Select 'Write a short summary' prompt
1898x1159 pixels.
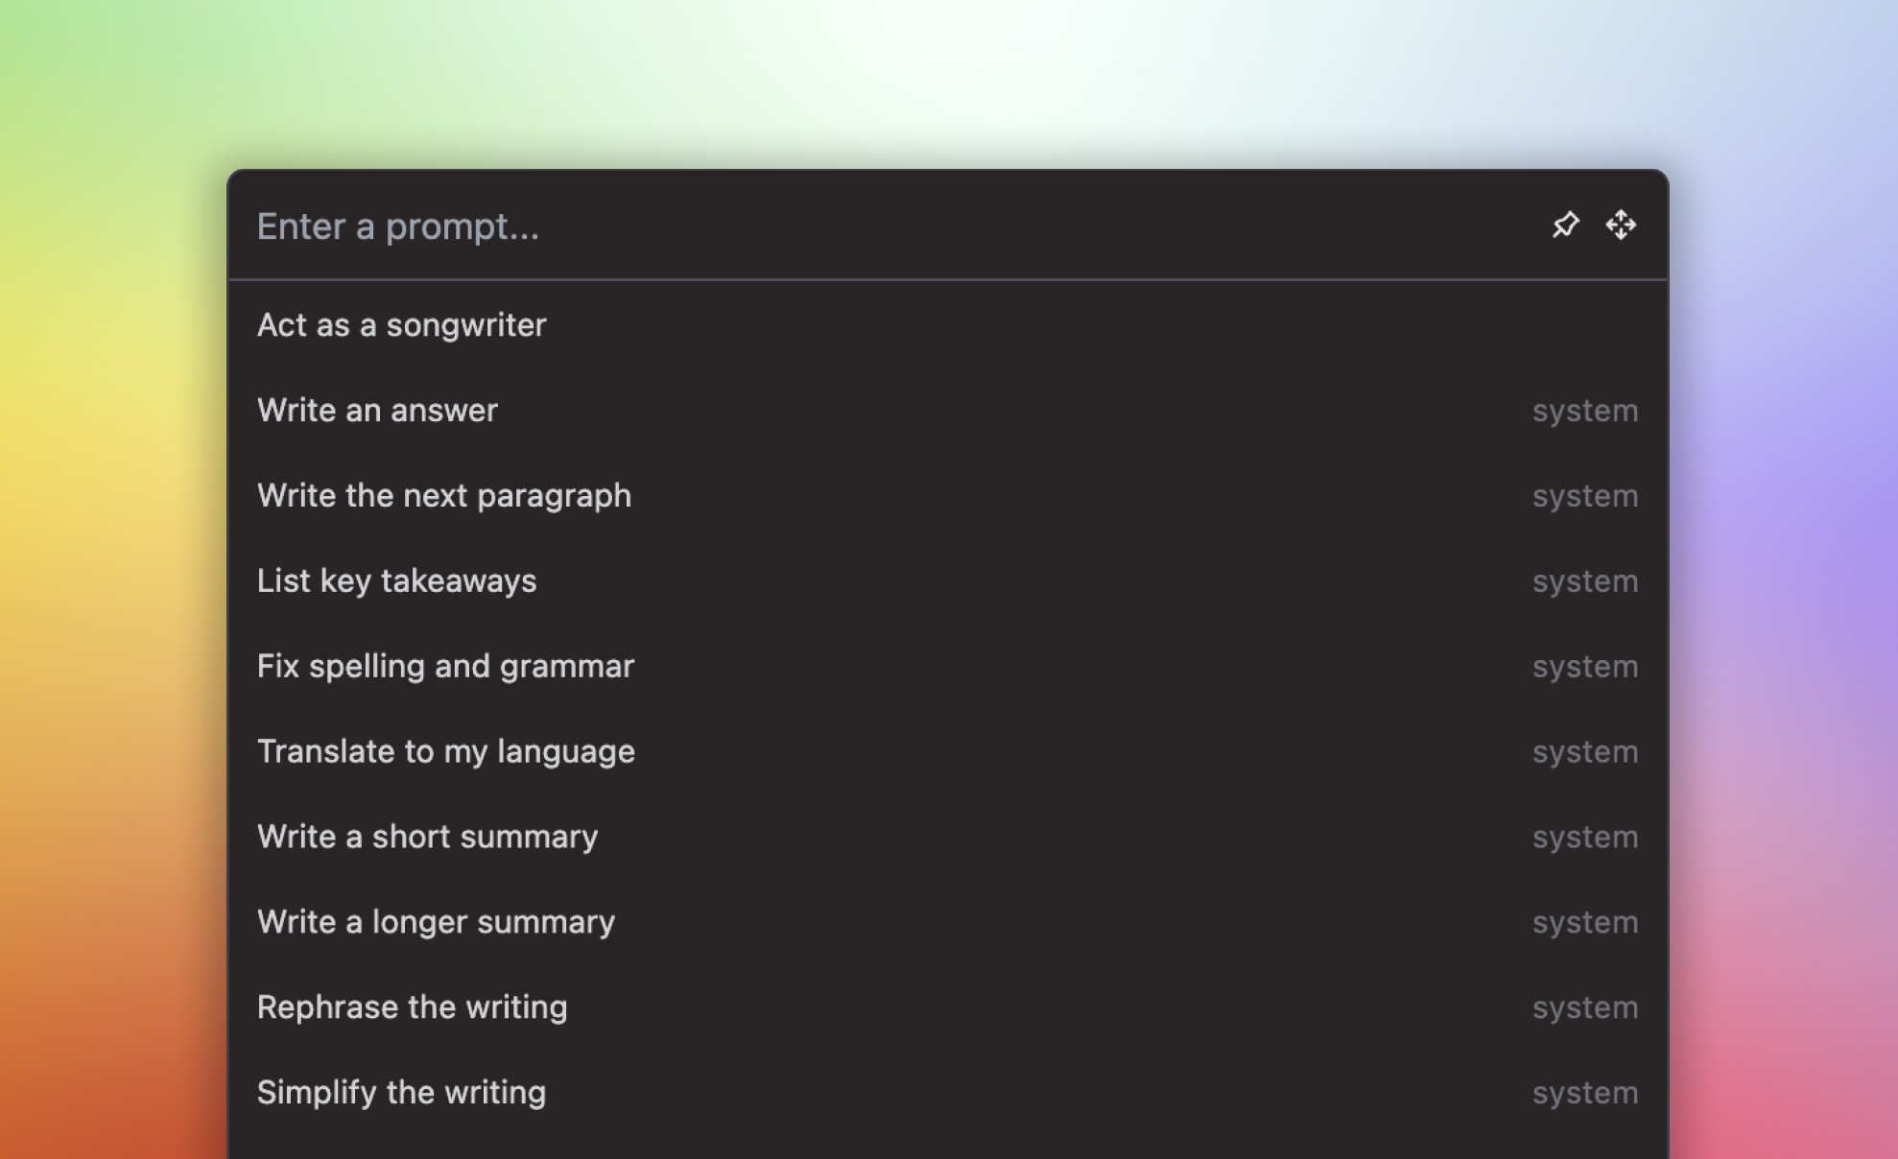tap(427, 837)
